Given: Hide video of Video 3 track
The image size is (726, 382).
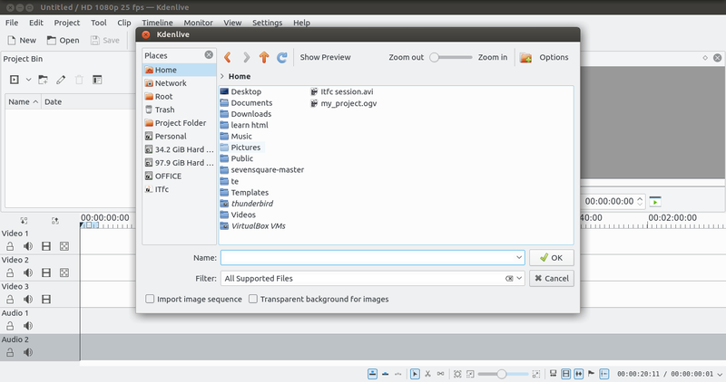Looking at the screenshot, I should [46, 300].
